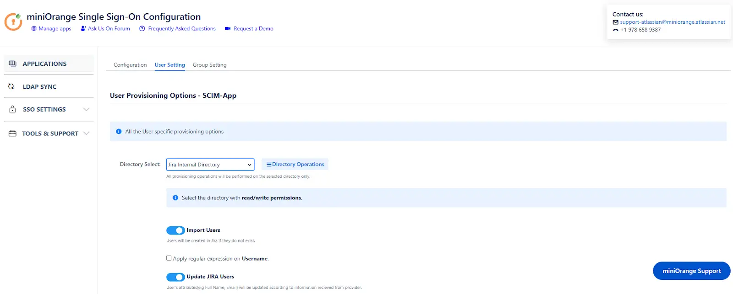Expand the Tools & Support chevron
Screen dimensions: 733x294
pyautogui.click(x=86, y=133)
